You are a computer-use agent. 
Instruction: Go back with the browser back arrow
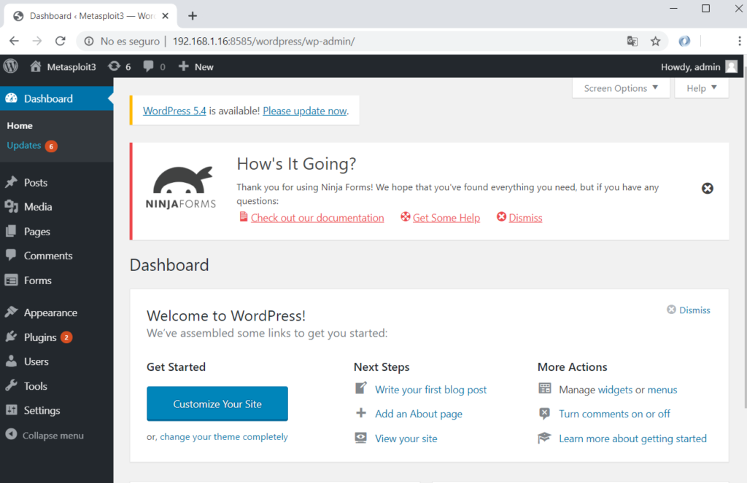[x=15, y=42]
